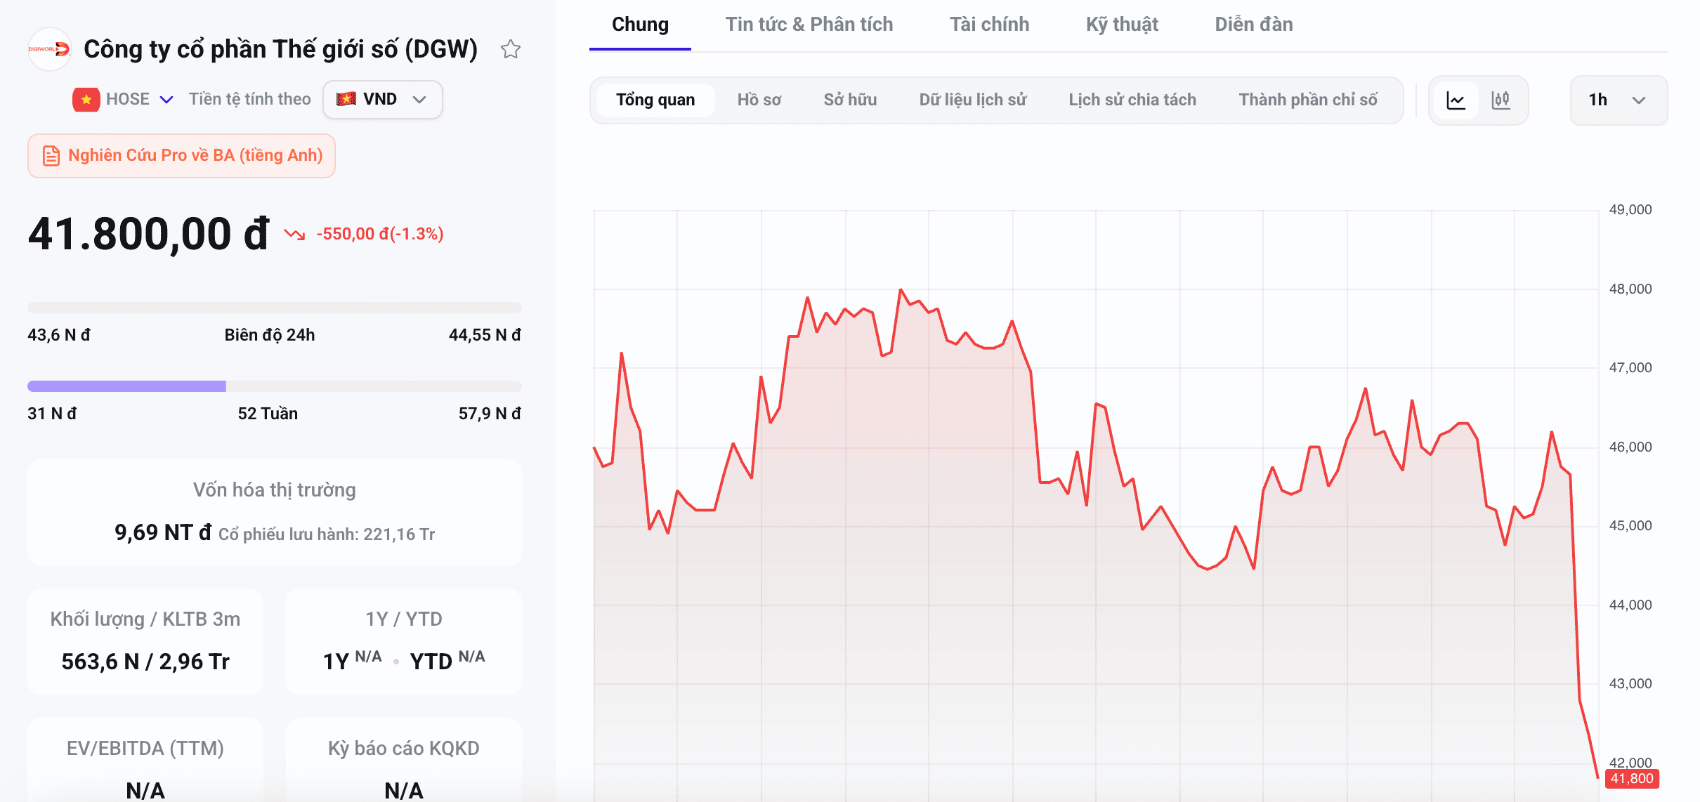Click Cổ phiếu lưu hành: 221,16 Tr text

[x=327, y=534]
